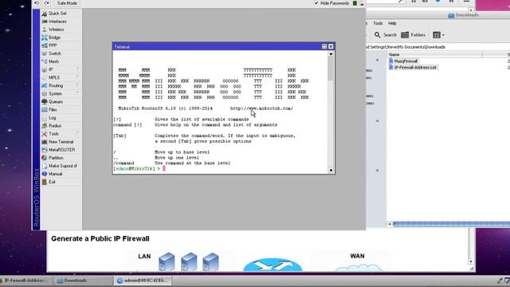Select the MasqFirewall file

403,61
